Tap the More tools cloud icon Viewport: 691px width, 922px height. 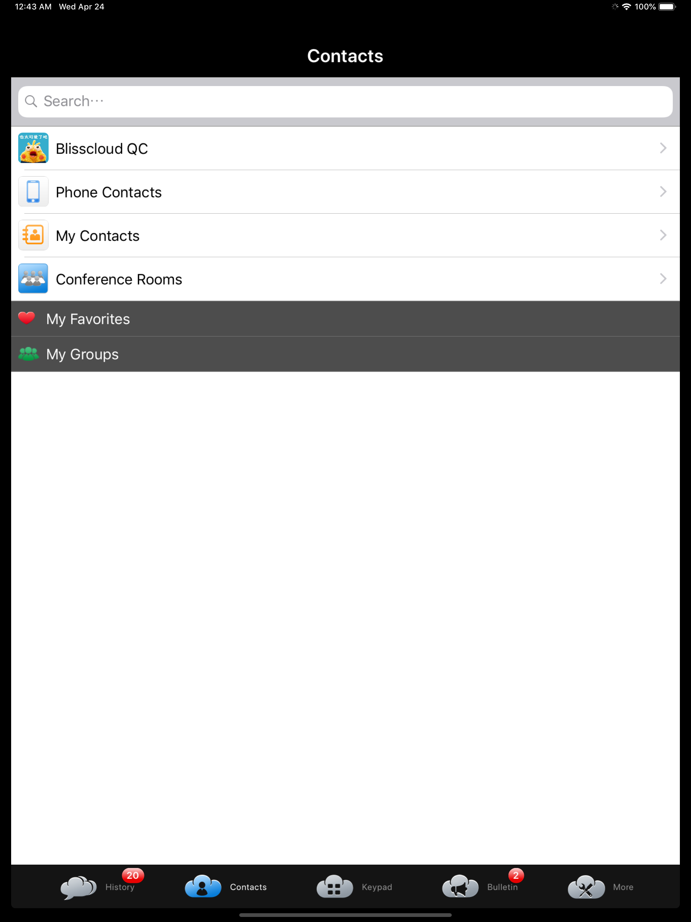coord(586,887)
